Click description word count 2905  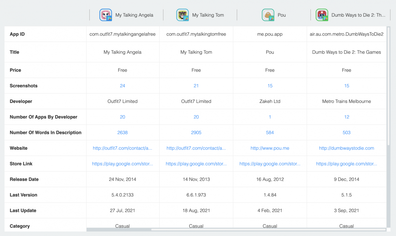click(x=196, y=133)
